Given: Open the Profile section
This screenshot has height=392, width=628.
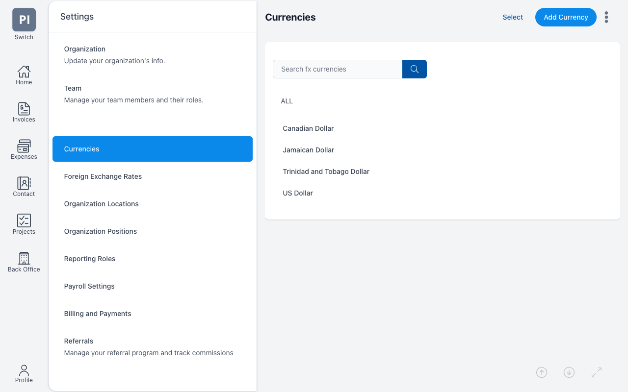Looking at the screenshot, I should 24,373.
